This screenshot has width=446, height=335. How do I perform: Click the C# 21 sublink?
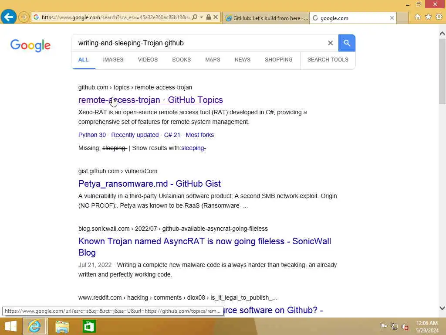pyautogui.click(x=172, y=135)
